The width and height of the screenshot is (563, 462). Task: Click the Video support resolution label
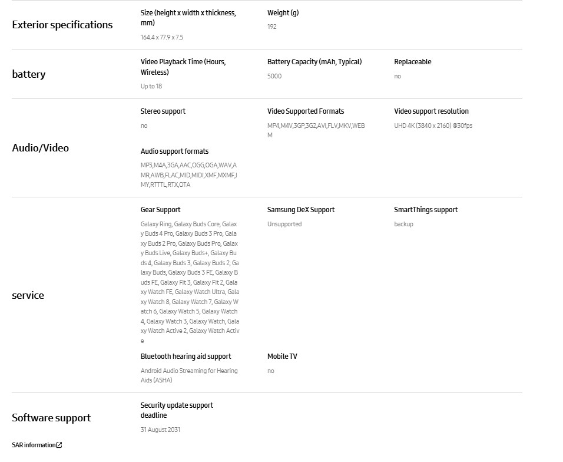(x=431, y=111)
